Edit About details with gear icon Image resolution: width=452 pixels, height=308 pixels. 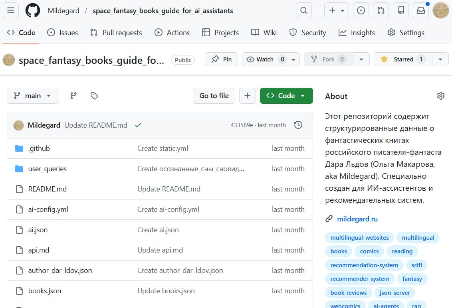point(440,96)
